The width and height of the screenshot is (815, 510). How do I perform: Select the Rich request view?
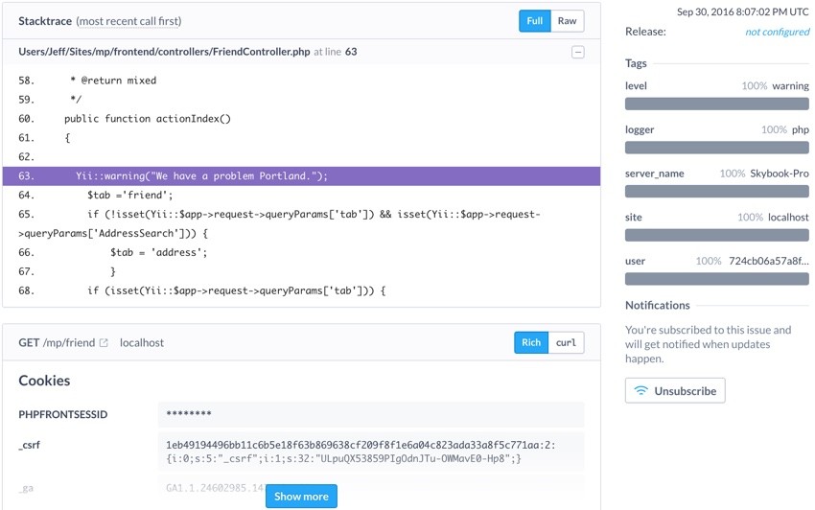tap(530, 342)
